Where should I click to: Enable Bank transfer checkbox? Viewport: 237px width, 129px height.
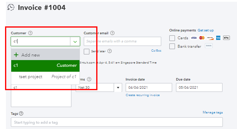(x=172, y=46)
